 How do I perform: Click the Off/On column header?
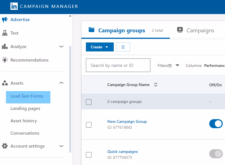click(x=215, y=85)
